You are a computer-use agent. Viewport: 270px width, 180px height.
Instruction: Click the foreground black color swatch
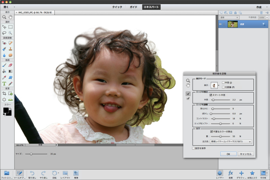click(6, 110)
